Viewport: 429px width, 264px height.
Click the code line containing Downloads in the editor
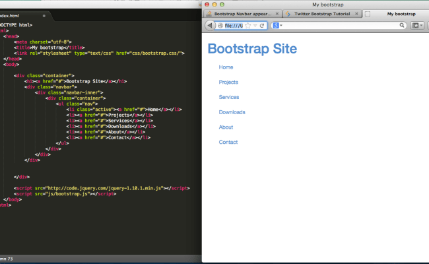[111, 127]
